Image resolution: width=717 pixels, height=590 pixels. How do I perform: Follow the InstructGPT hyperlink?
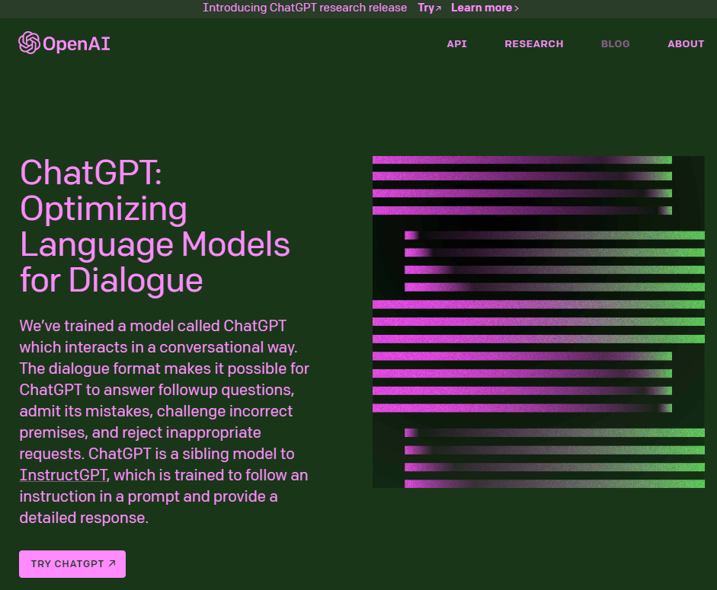click(x=63, y=475)
